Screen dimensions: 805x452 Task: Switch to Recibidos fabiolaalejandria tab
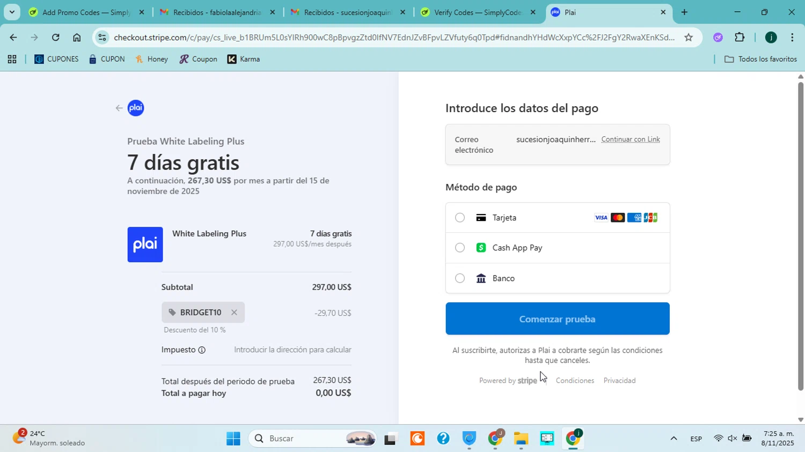tap(217, 12)
